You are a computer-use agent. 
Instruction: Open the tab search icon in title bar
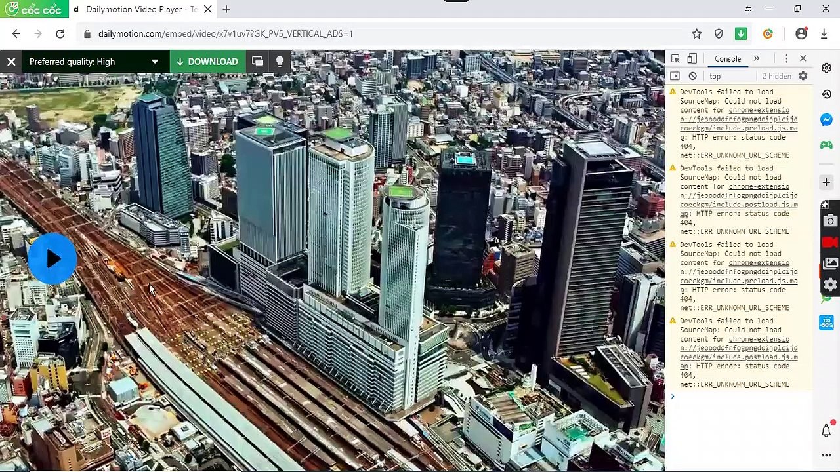[x=748, y=9]
